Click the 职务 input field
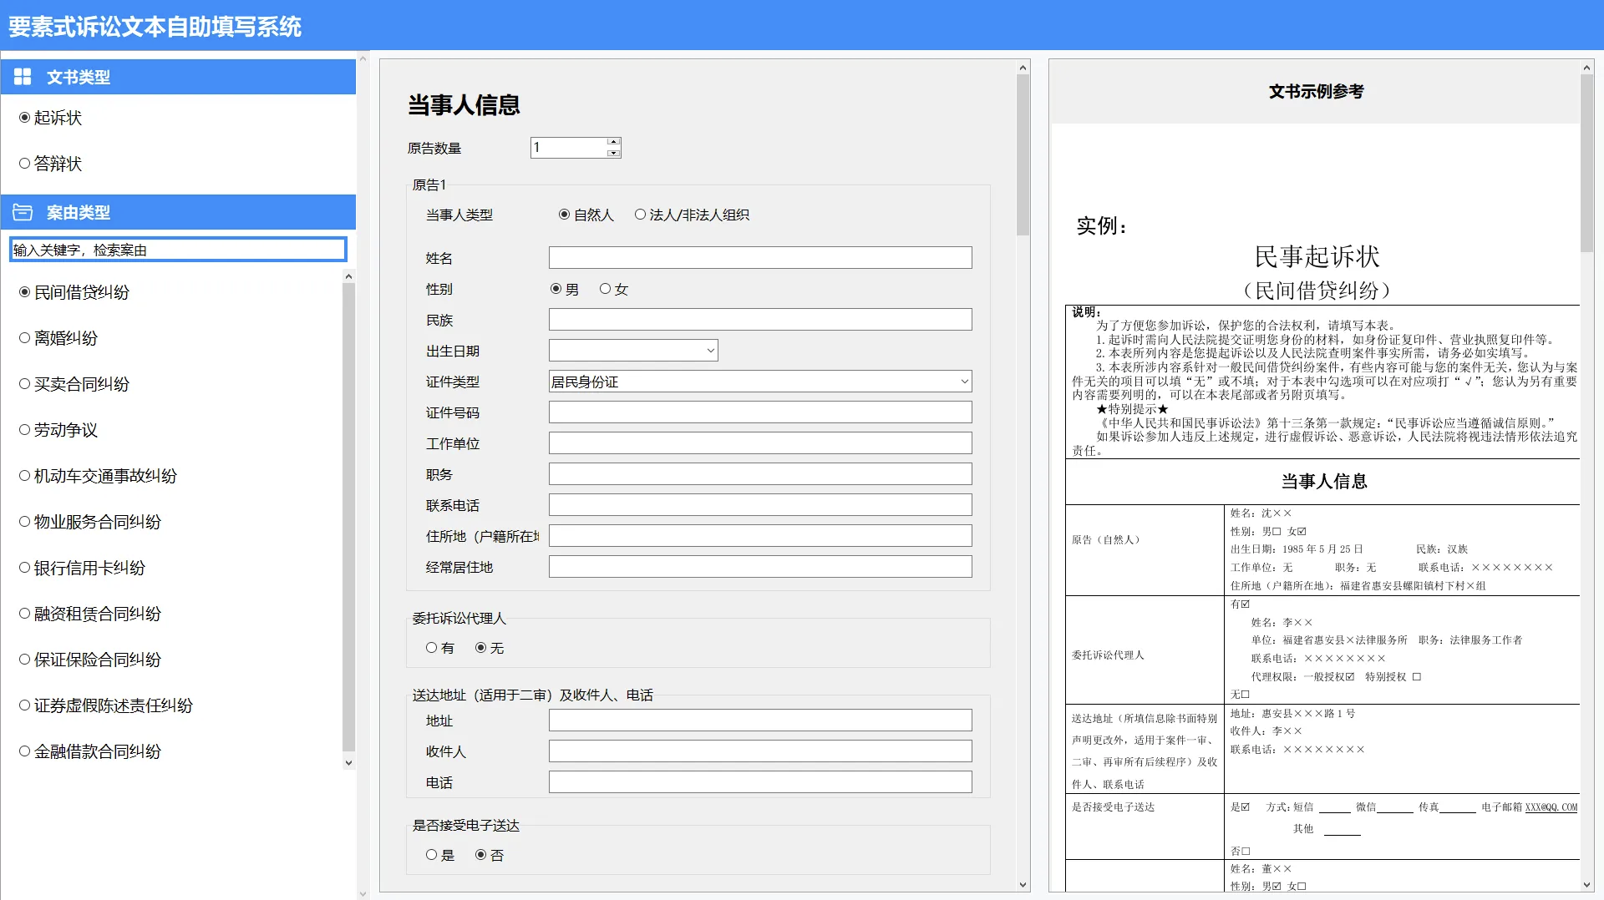Screen dimensions: 1604x900 point(760,474)
